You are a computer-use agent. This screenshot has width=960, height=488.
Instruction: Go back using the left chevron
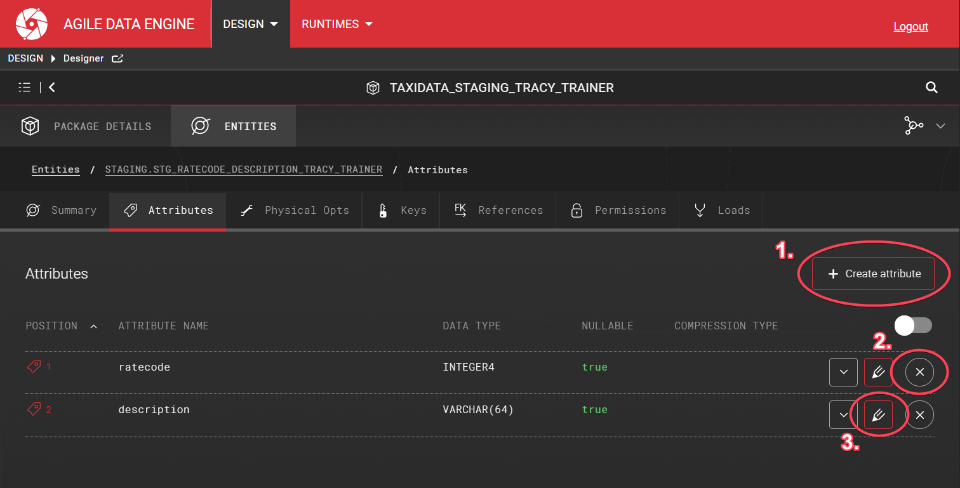coord(52,88)
